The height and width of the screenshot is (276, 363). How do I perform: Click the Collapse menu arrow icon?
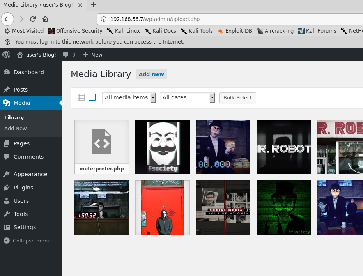[7, 241]
